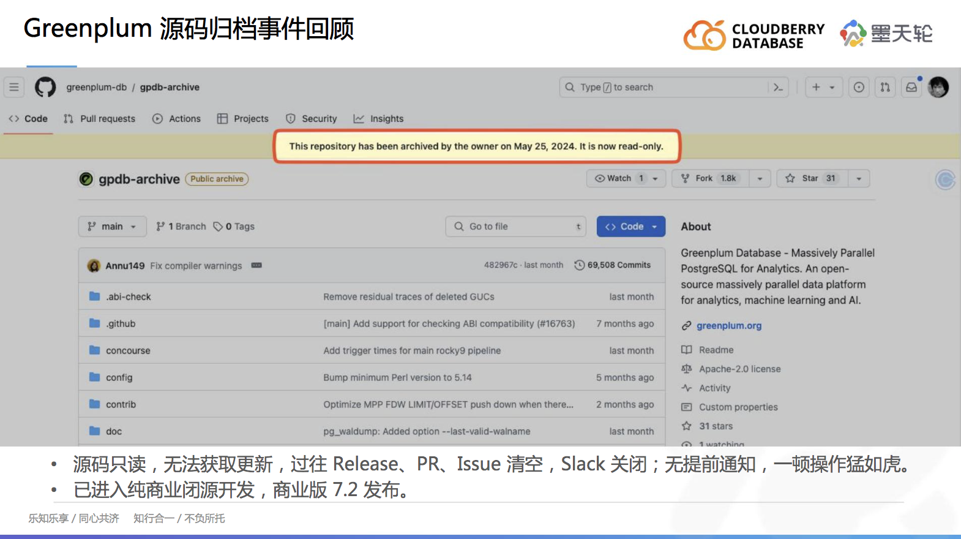The width and height of the screenshot is (961, 539).
Task: Switch to the Actions tab
Action: coord(176,119)
